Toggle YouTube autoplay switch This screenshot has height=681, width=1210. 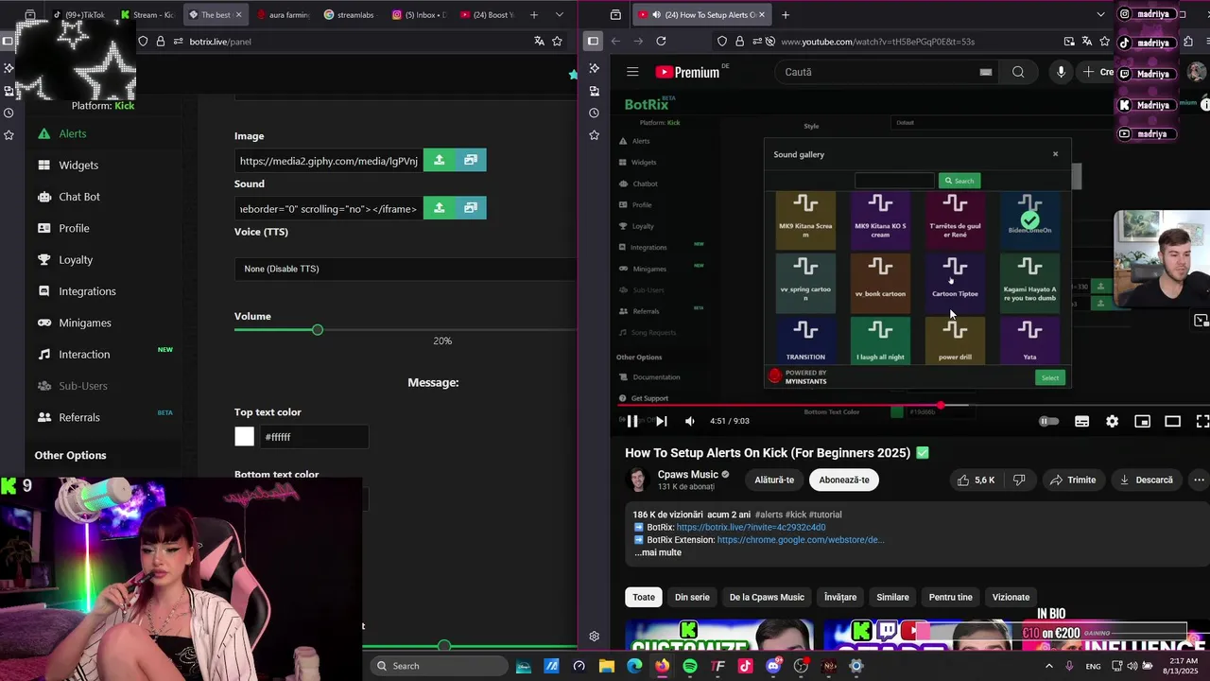[x=1049, y=421]
